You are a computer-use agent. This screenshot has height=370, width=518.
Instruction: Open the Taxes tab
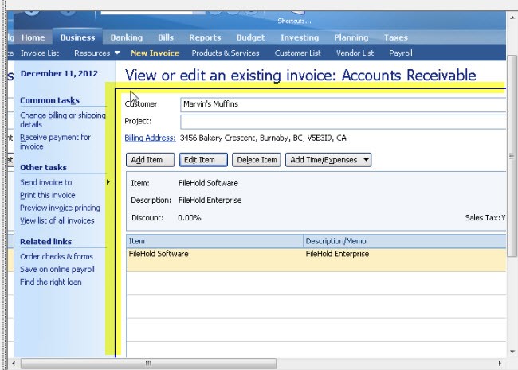[x=396, y=37]
